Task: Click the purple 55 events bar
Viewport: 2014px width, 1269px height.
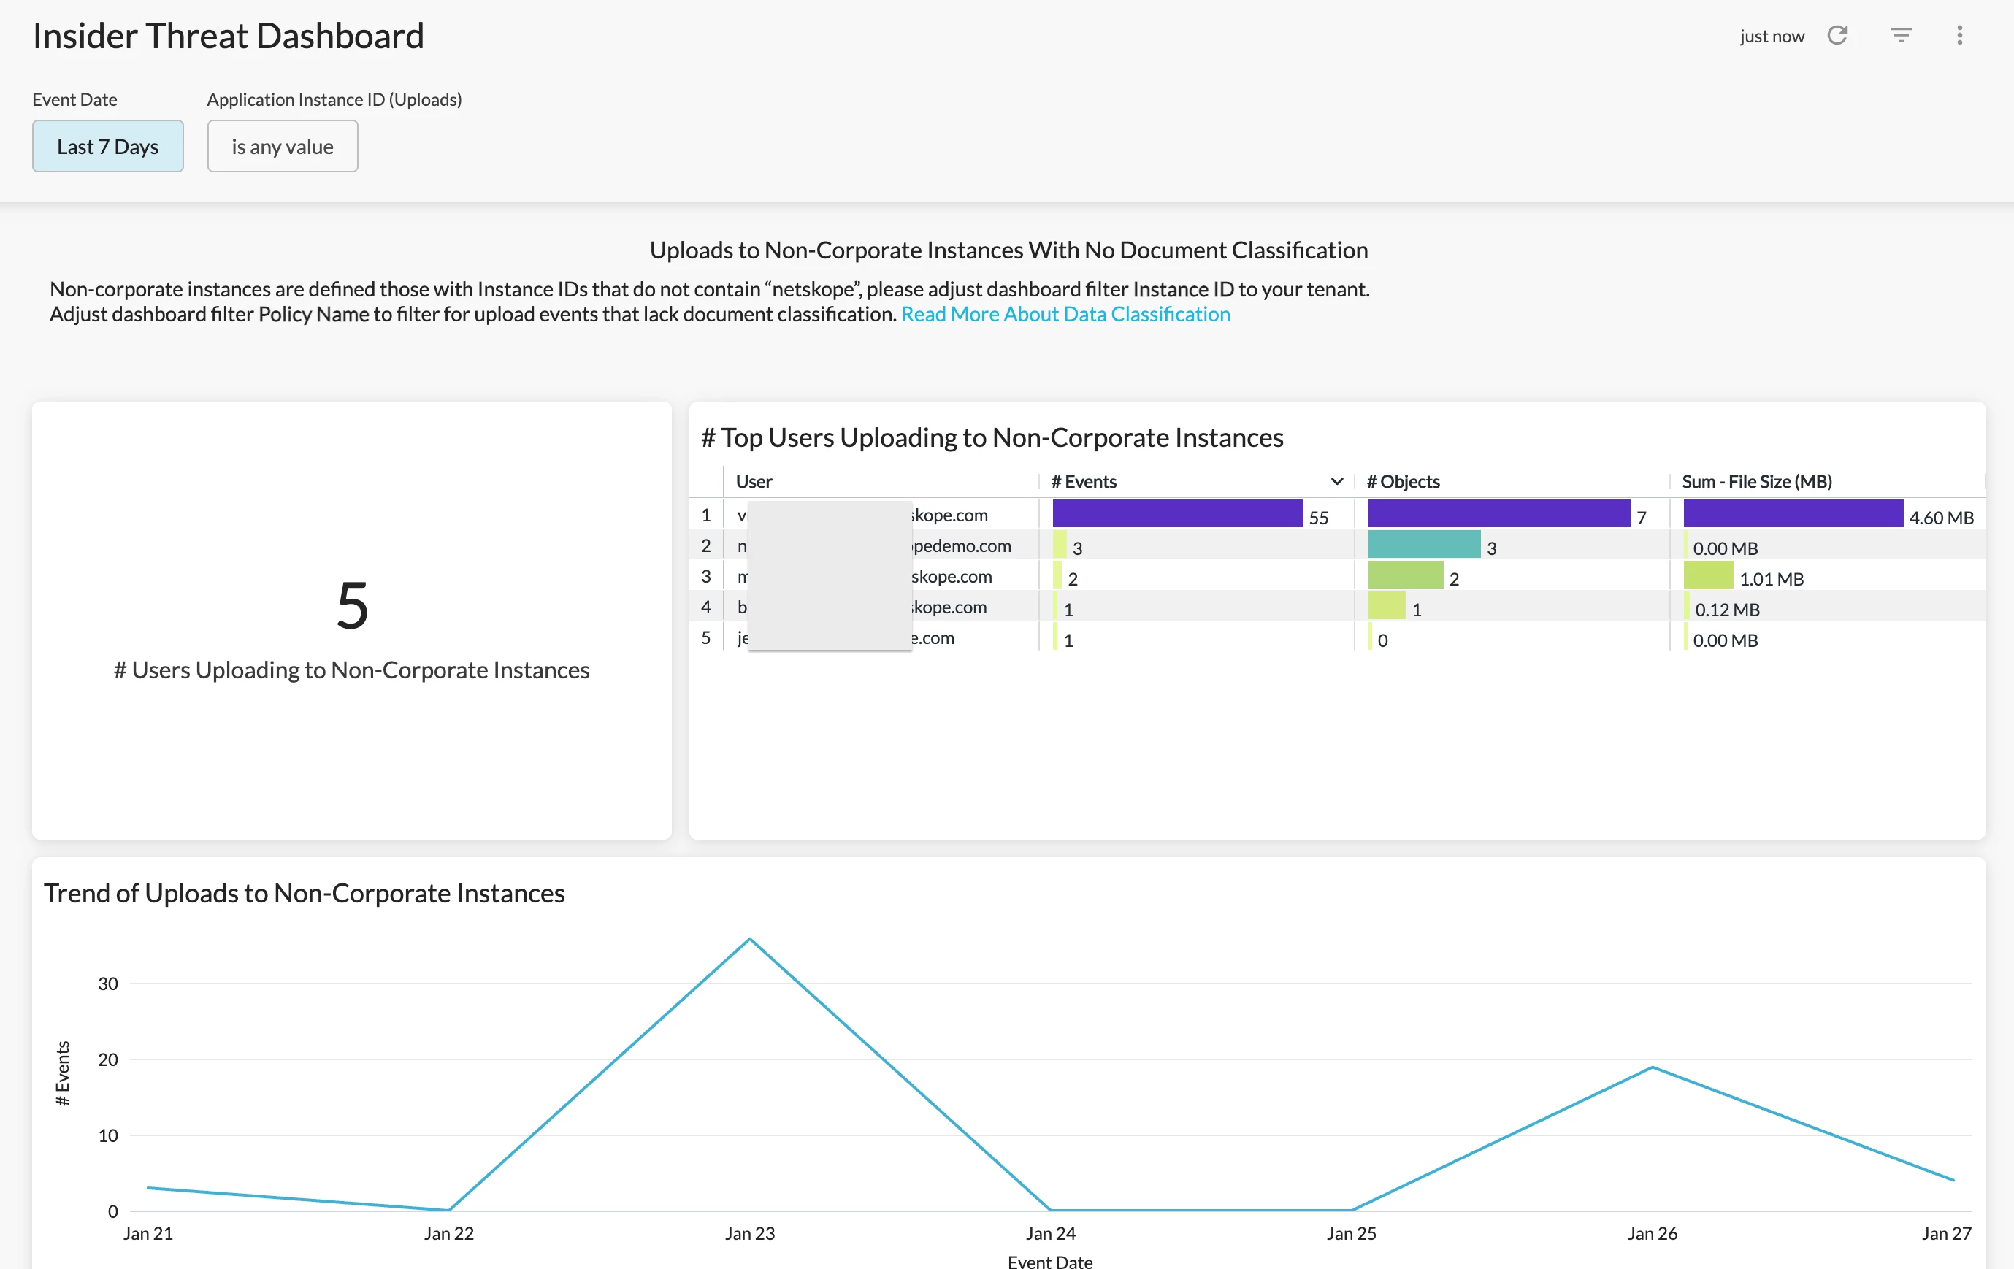Action: click(1177, 513)
